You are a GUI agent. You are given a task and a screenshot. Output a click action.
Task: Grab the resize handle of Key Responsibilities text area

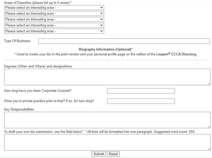(209, 127)
